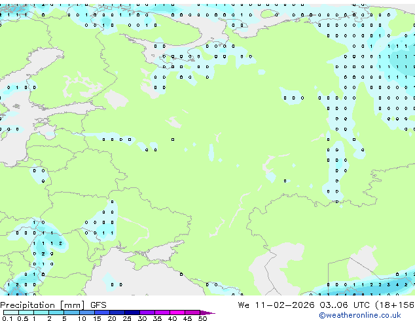Click the 0.5–1 mm legend color swatch

(26, 312)
